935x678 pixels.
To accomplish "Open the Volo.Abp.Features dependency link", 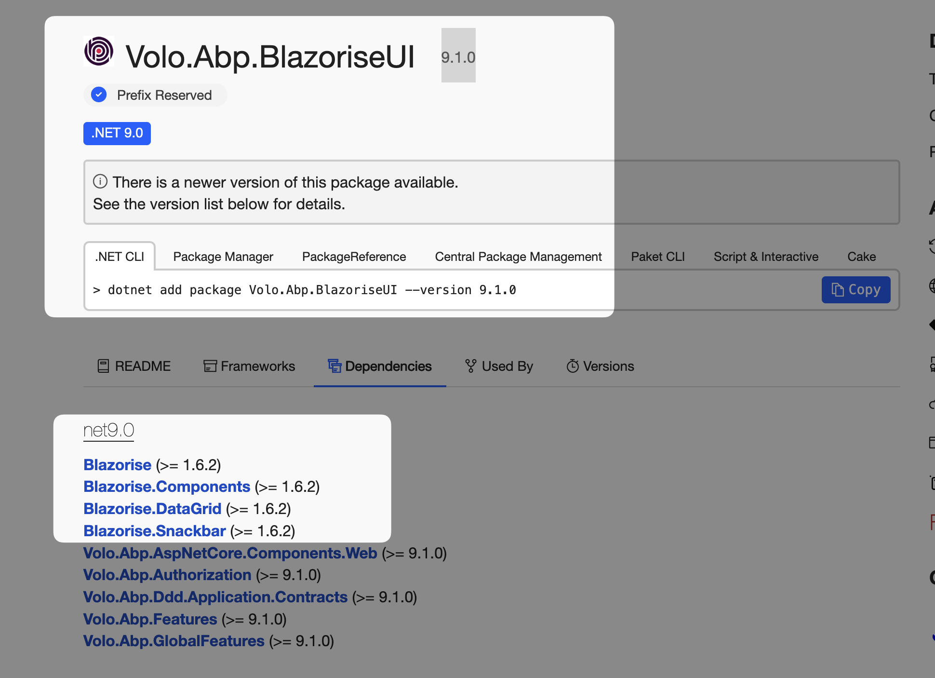I will (150, 619).
